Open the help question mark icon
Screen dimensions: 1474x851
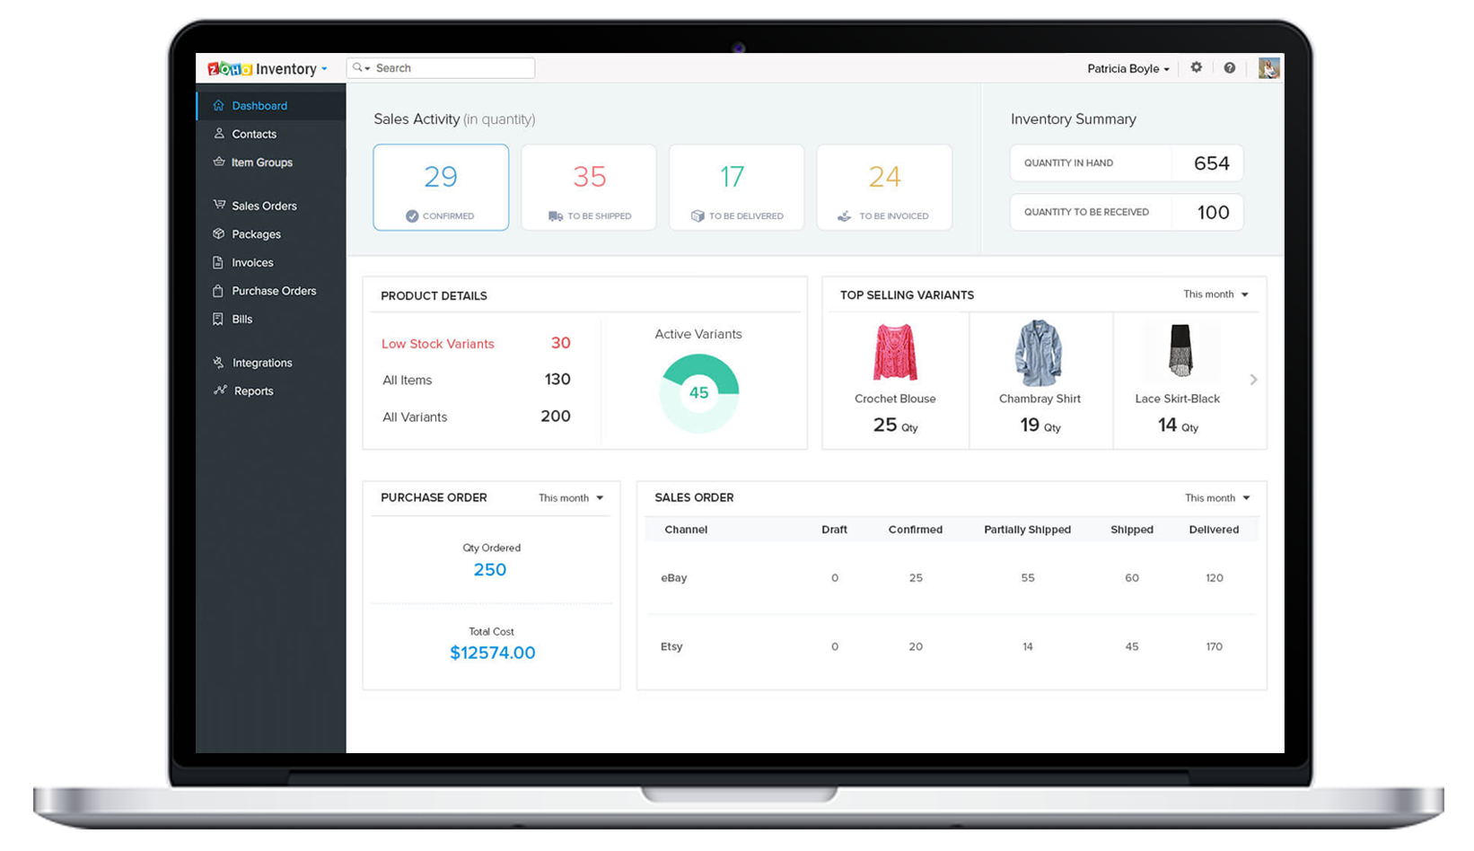[1231, 67]
